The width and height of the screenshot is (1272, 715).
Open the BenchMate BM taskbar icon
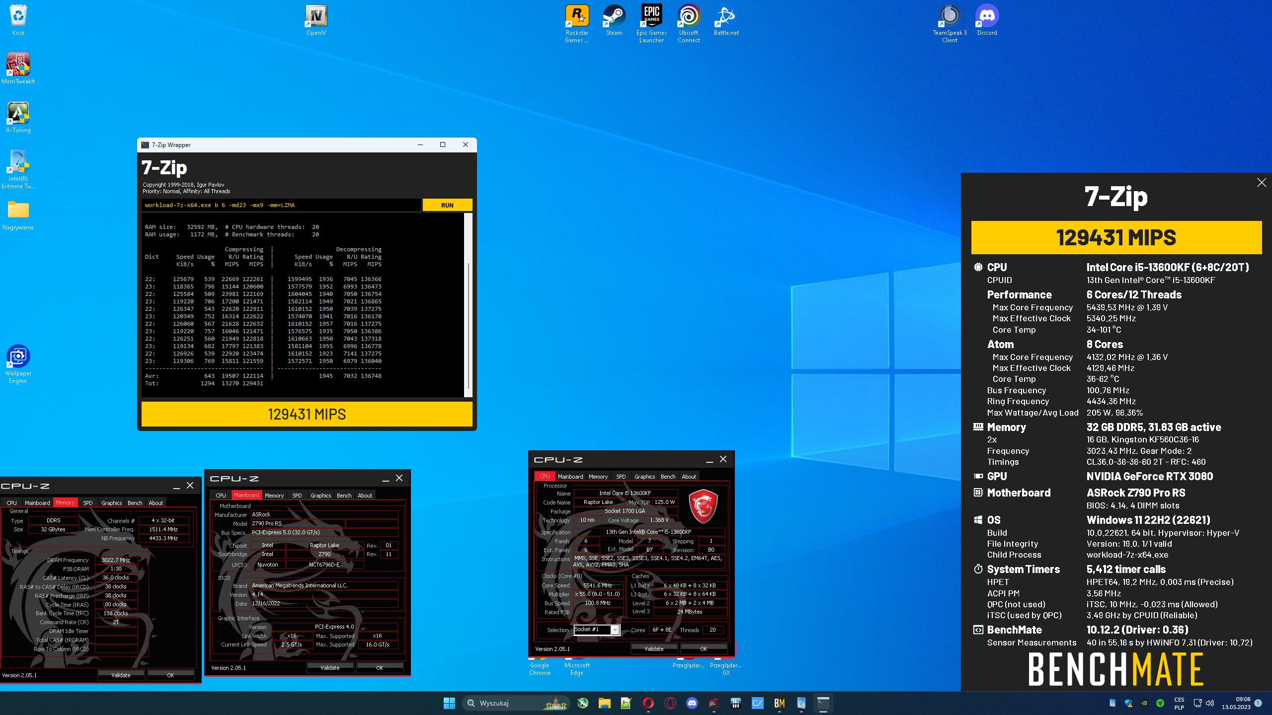[x=779, y=703]
